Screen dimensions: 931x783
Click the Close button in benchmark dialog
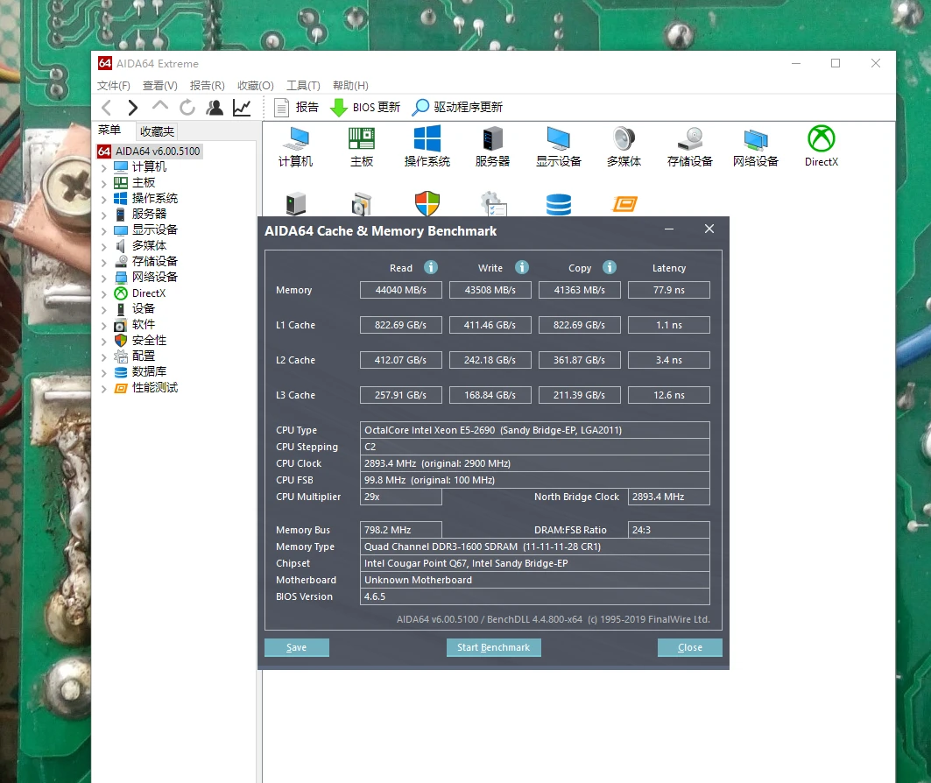(x=690, y=647)
